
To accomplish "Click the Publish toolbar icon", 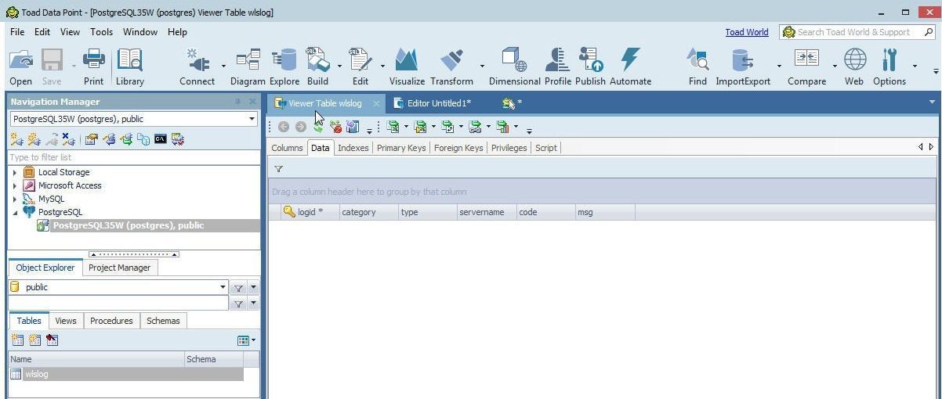I will click(590, 66).
